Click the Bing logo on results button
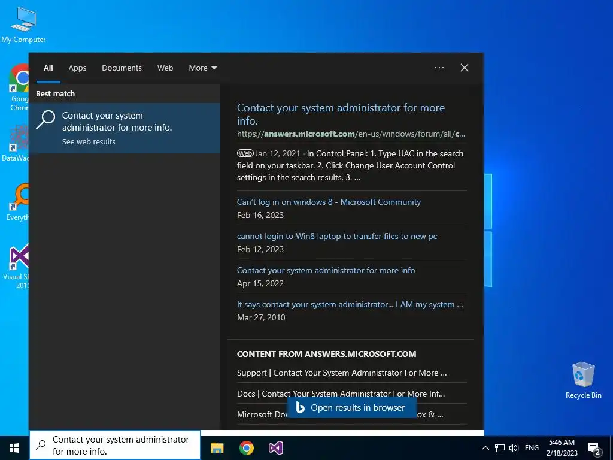This screenshot has height=460, width=613. 301,407
